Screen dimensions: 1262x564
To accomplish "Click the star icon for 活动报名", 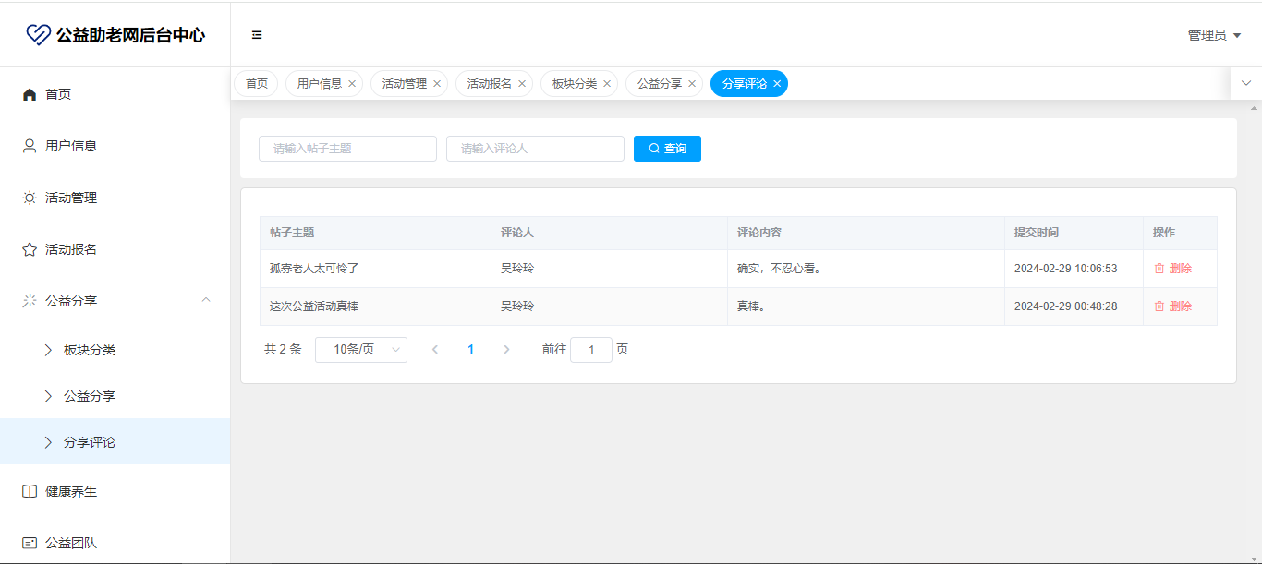I will pyautogui.click(x=30, y=249).
